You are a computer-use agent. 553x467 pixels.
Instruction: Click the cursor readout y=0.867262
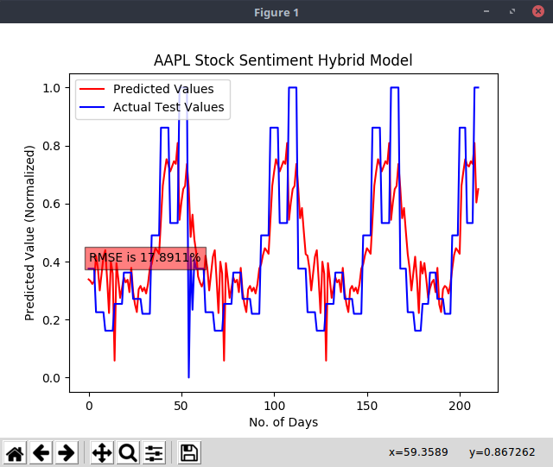502,452
